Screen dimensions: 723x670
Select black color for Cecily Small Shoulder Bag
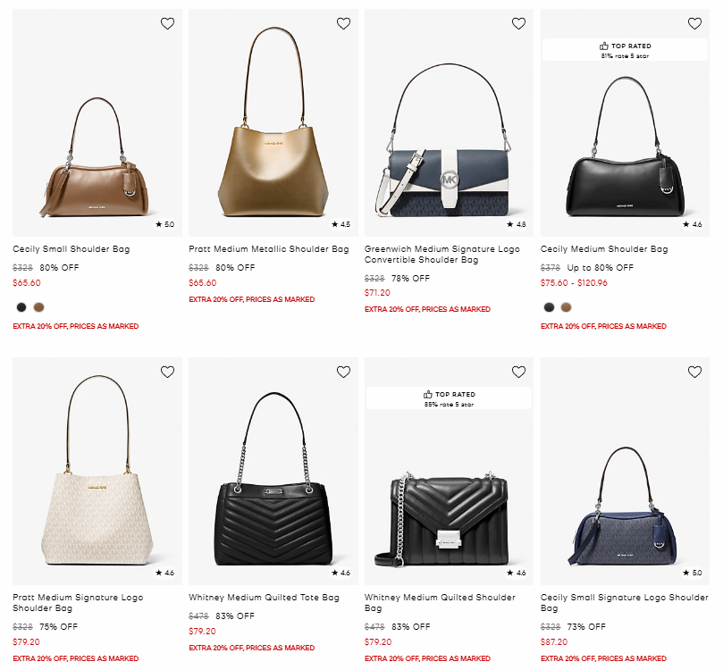coord(21,307)
